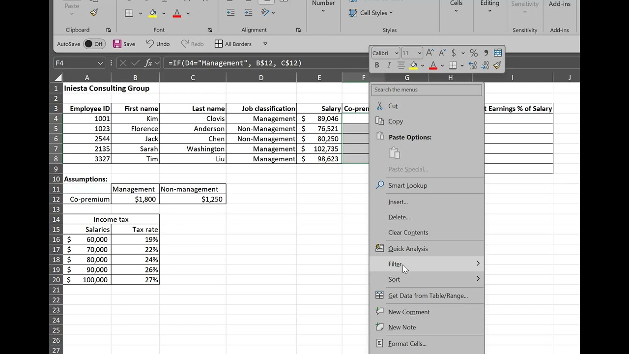
Task: Click Decrease Font Size in mini toolbar
Action: point(442,53)
